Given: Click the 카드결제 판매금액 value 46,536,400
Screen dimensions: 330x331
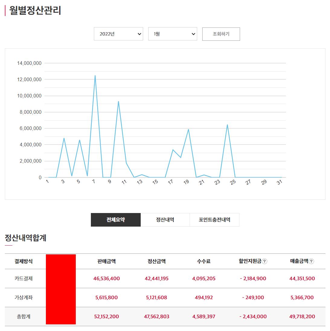Looking at the screenshot, I should (x=107, y=278).
